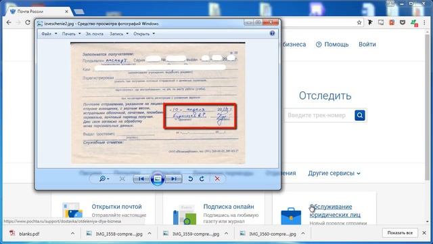Go to next photo in Photo Viewer
433x244 pixels.
click(x=174, y=179)
